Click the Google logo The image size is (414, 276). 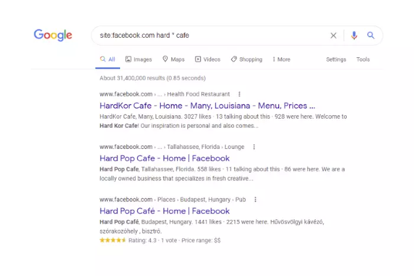coord(53,35)
